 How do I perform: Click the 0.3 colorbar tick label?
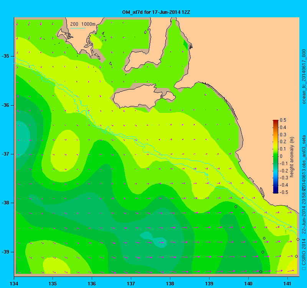tap(283, 135)
